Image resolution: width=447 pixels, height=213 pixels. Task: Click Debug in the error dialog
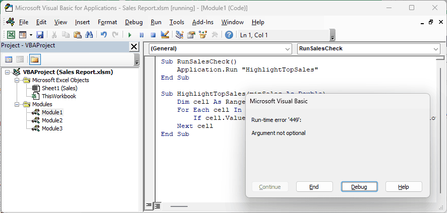pyautogui.click(x=359, y=187)
